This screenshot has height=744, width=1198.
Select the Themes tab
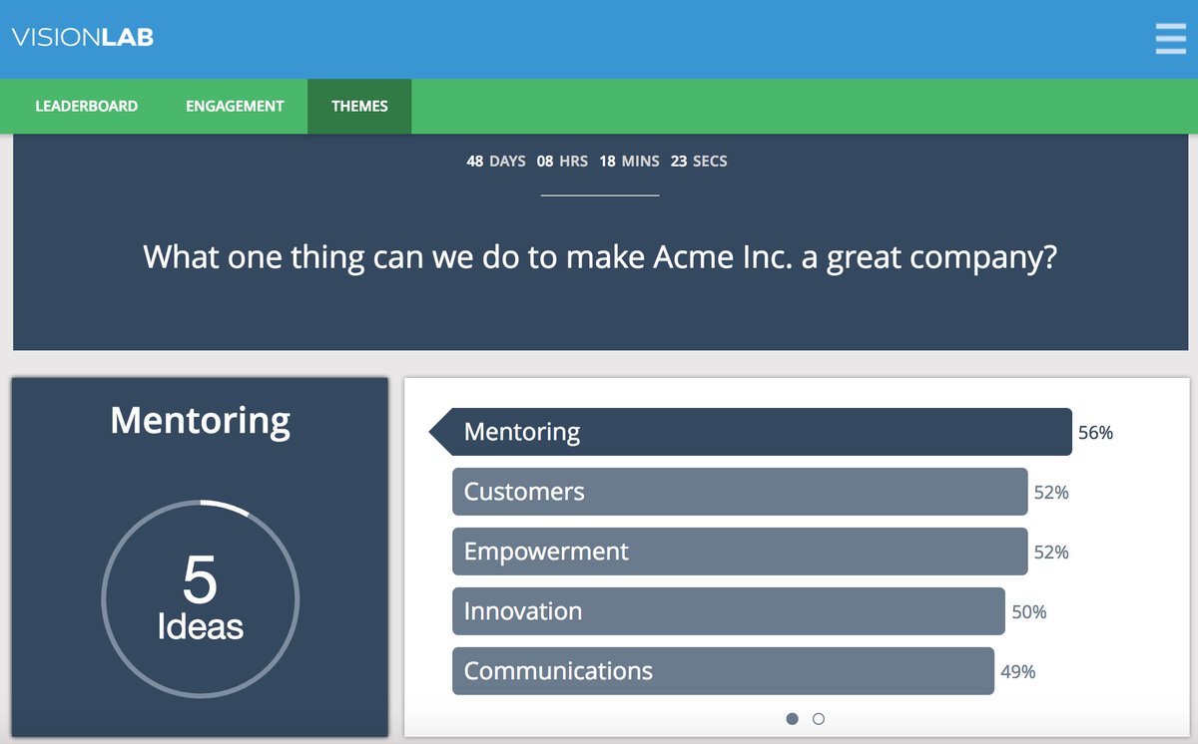(x=359, y=106)
